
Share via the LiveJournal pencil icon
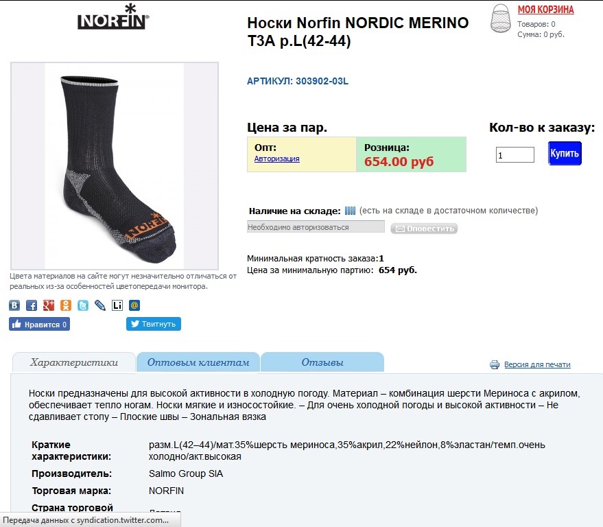tap(100, 305)
